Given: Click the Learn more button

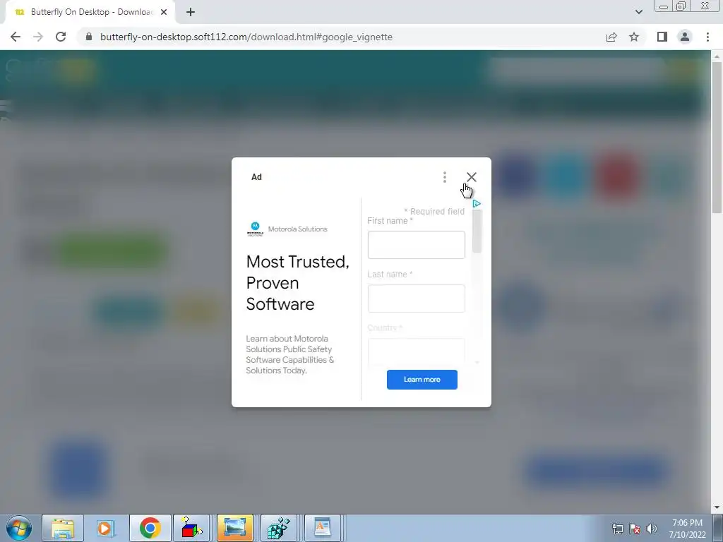Looking at the screenshot, I should pyautogui.click(x=422, y=379).
